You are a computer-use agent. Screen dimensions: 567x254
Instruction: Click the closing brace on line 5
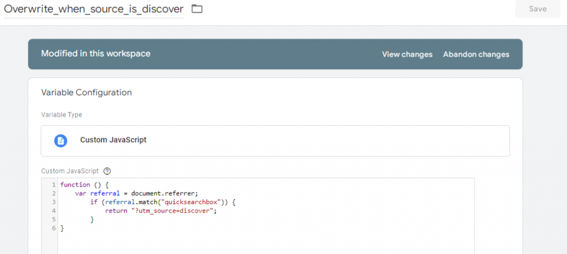click(92, 220)
